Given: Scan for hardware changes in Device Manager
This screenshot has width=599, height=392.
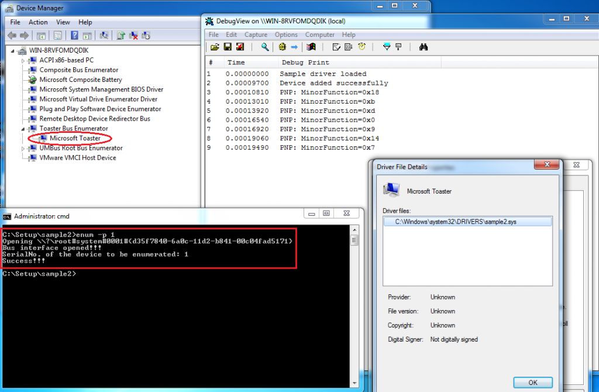Looking at the screenshot, I should point(104,36).
